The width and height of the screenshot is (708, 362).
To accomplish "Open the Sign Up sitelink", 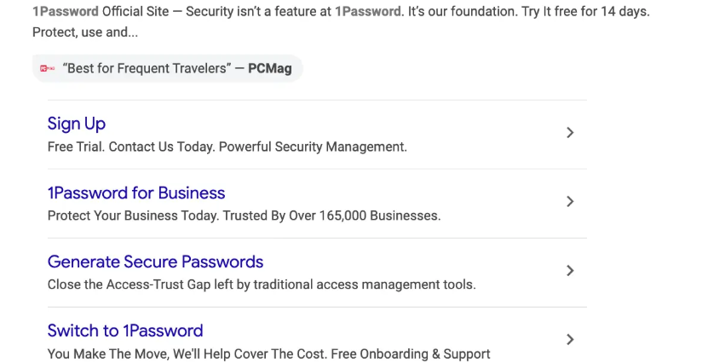I will [77, 124].
